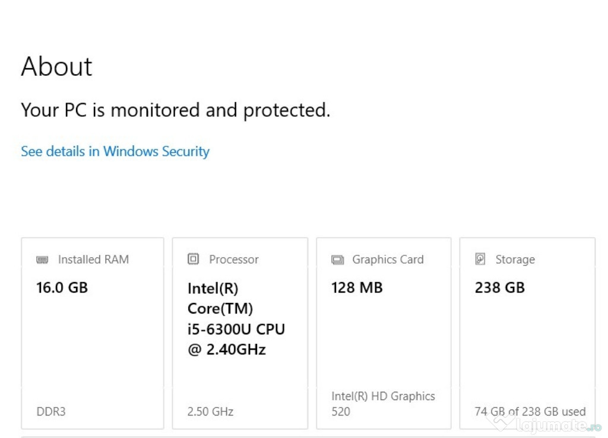
Task: Select the Installed RAM label
Action: [93, 259]
